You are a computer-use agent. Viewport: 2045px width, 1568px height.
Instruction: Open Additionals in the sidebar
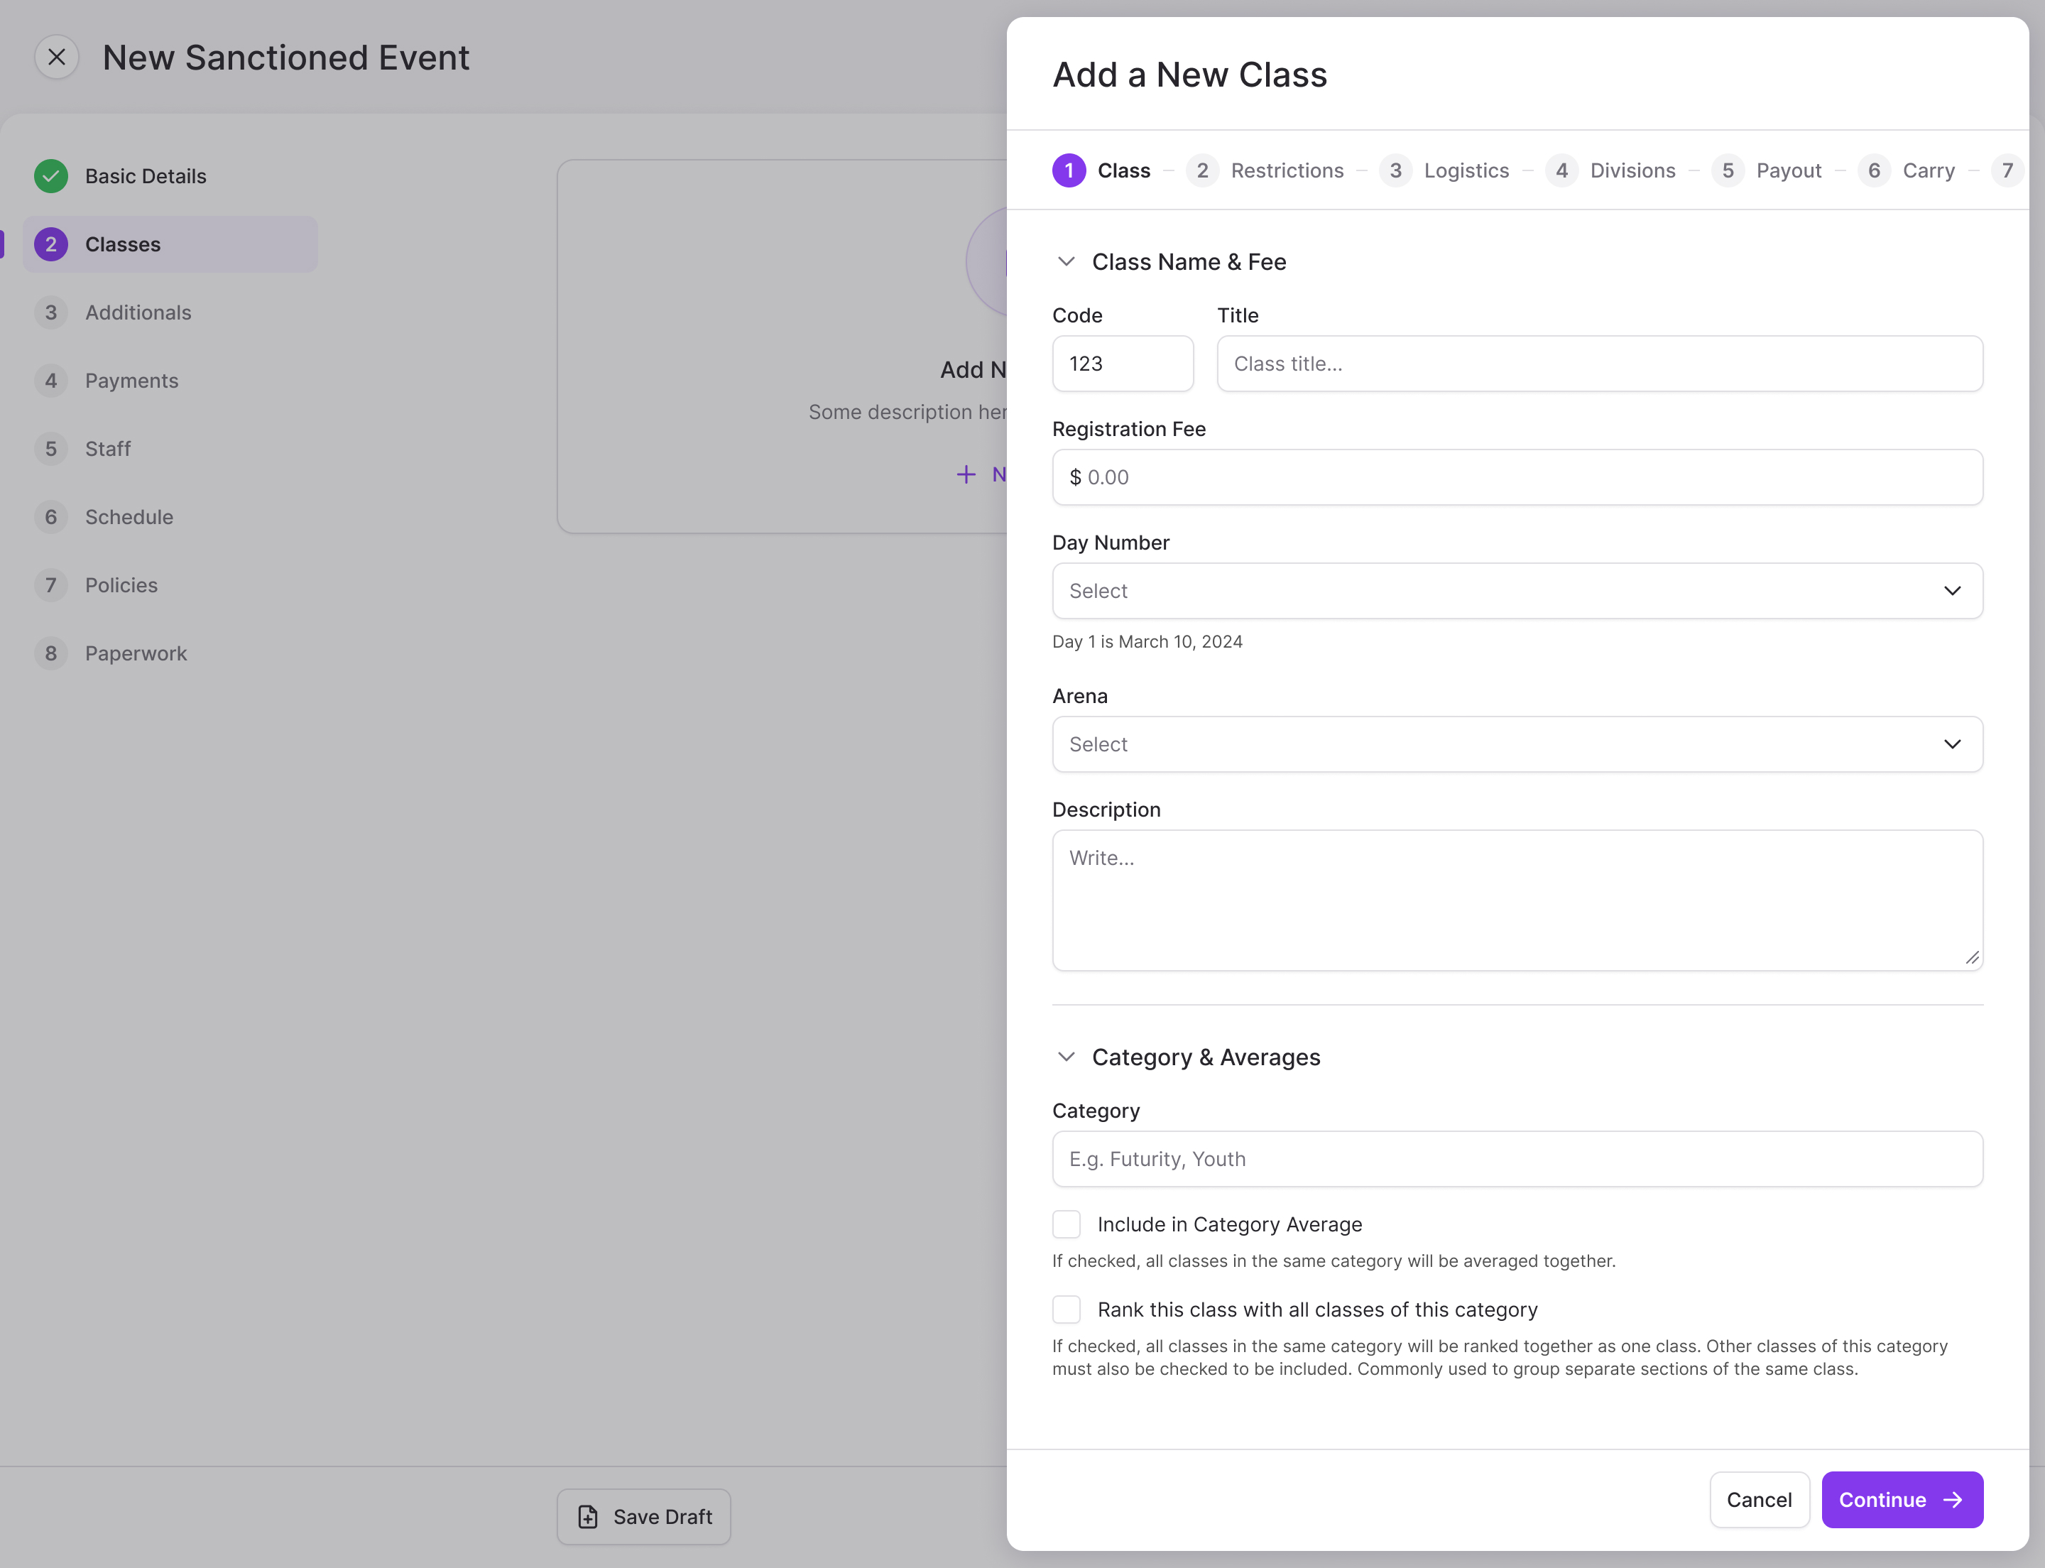pos(171,312)
